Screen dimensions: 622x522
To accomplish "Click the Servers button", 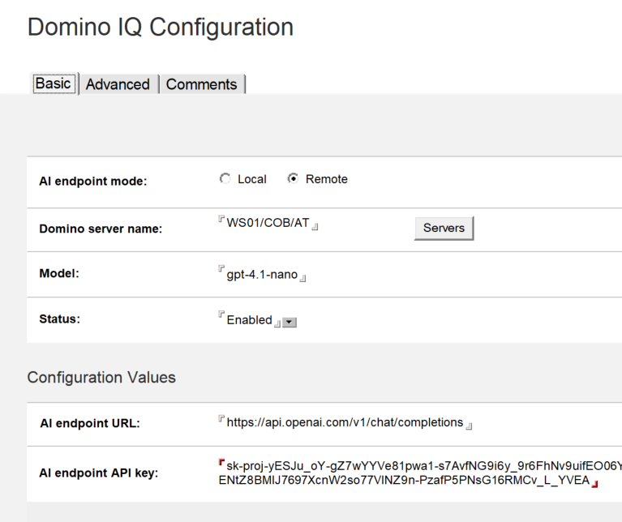I will point(444,229).
